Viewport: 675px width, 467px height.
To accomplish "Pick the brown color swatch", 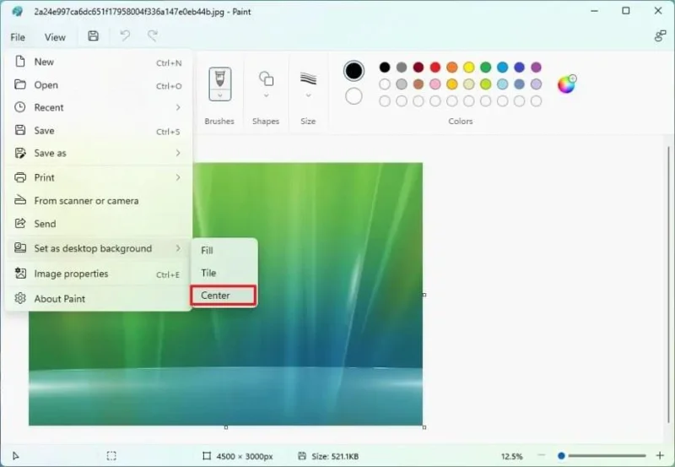I will click(x=418, y=84).
